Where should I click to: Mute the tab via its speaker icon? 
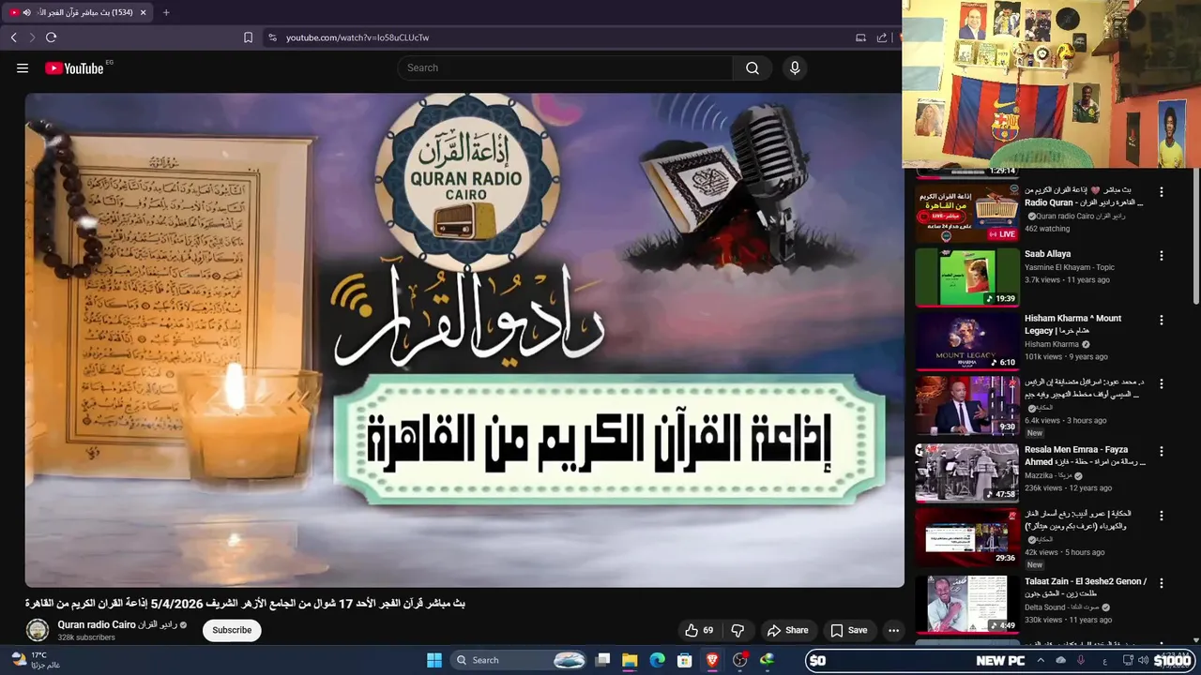point(26,12)
